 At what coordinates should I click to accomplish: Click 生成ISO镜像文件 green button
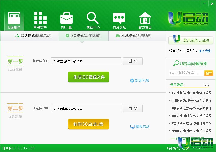point(89,77)
